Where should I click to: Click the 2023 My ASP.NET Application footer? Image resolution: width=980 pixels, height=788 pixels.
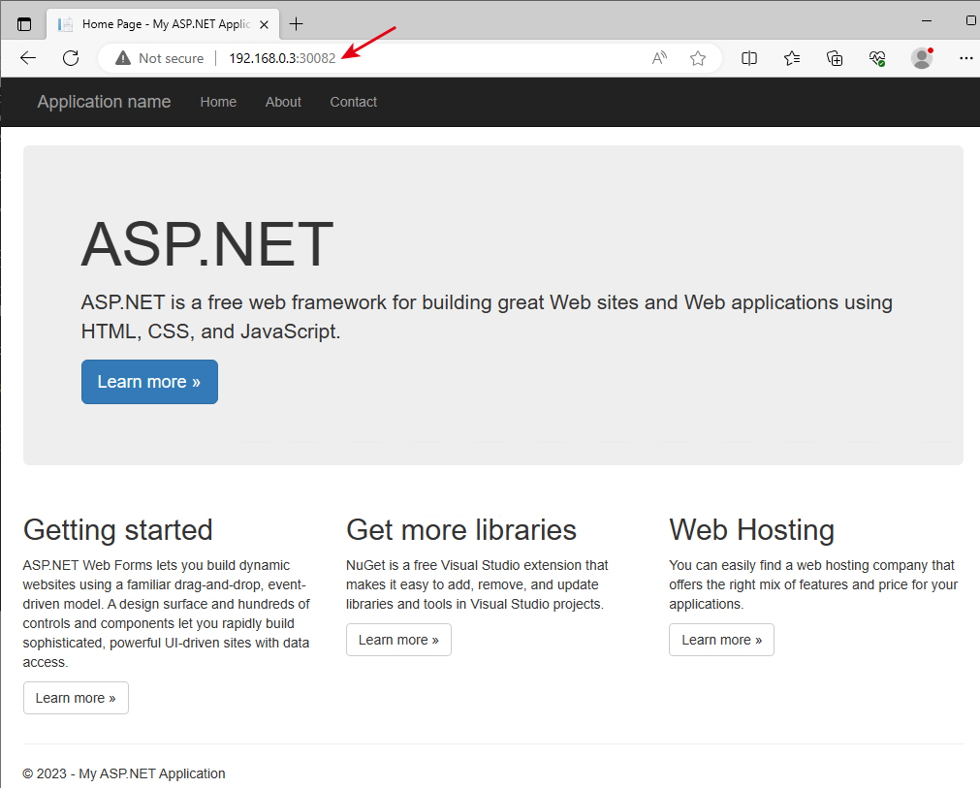click(x=124, y=773)
